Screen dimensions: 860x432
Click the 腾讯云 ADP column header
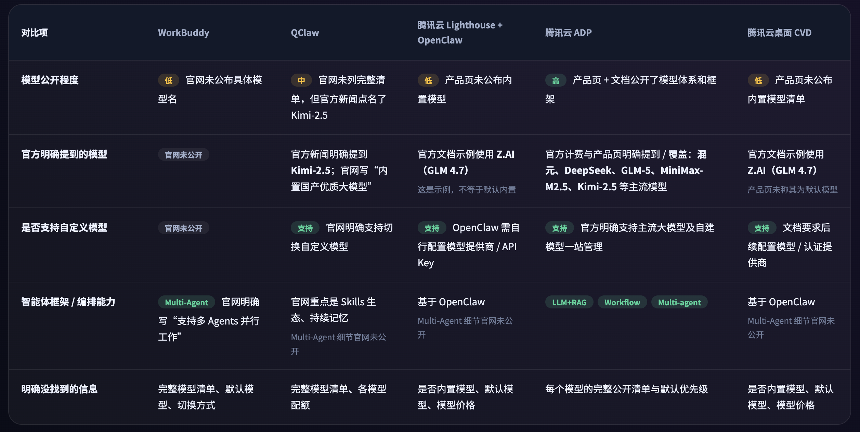click(x=568, y=33)
